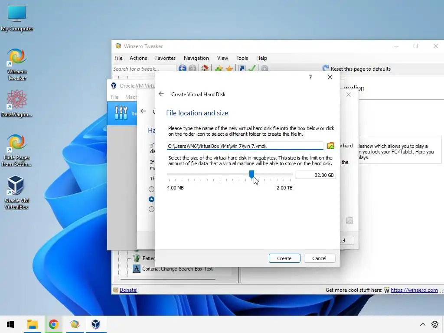The image size is (444, 333).
Task: Click the greyed folder icon in background wizard
Action: pos(349,220)
